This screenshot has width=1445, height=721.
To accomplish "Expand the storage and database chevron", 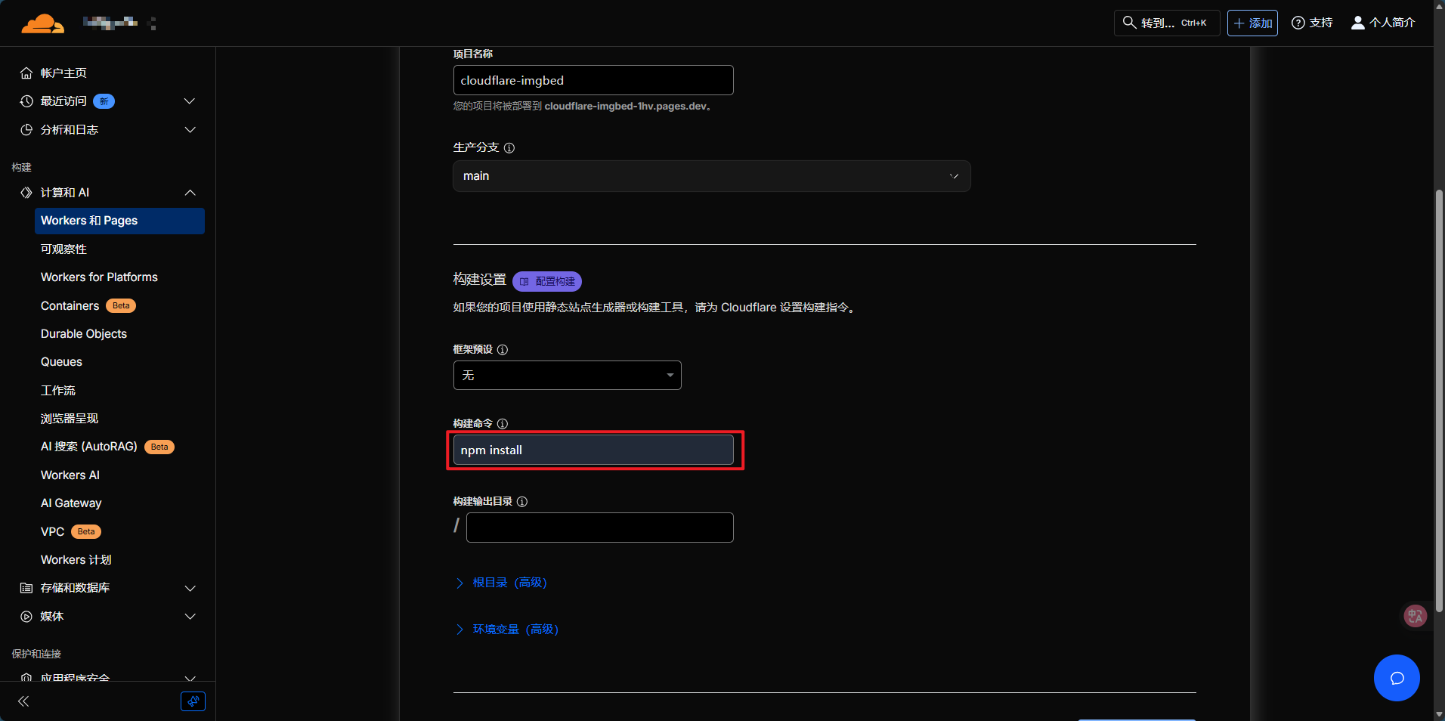I will [x=190, y=588].
